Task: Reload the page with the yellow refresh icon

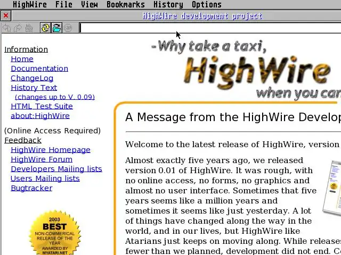Action: point(45,28)
